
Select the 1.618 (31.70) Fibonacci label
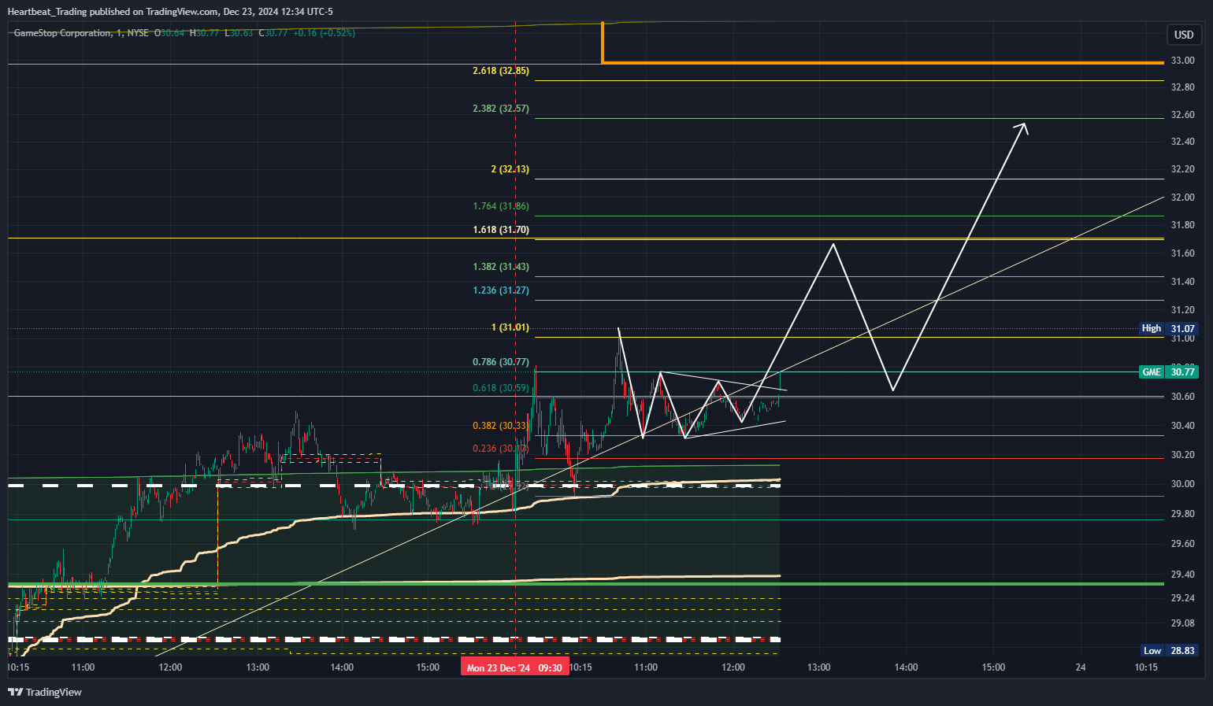[501, 230]
